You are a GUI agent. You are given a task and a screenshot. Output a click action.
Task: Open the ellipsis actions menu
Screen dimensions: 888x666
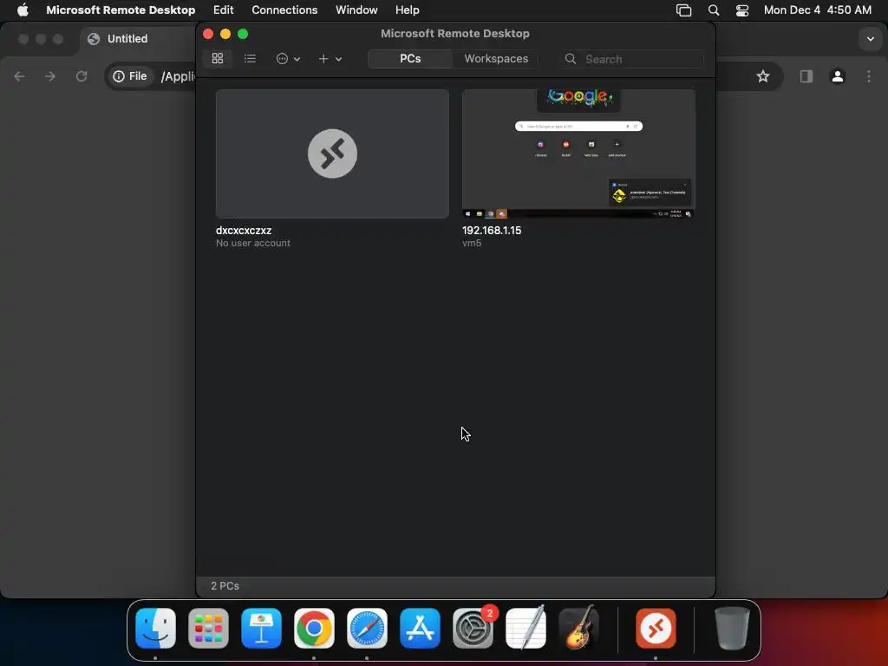point(288,58)
